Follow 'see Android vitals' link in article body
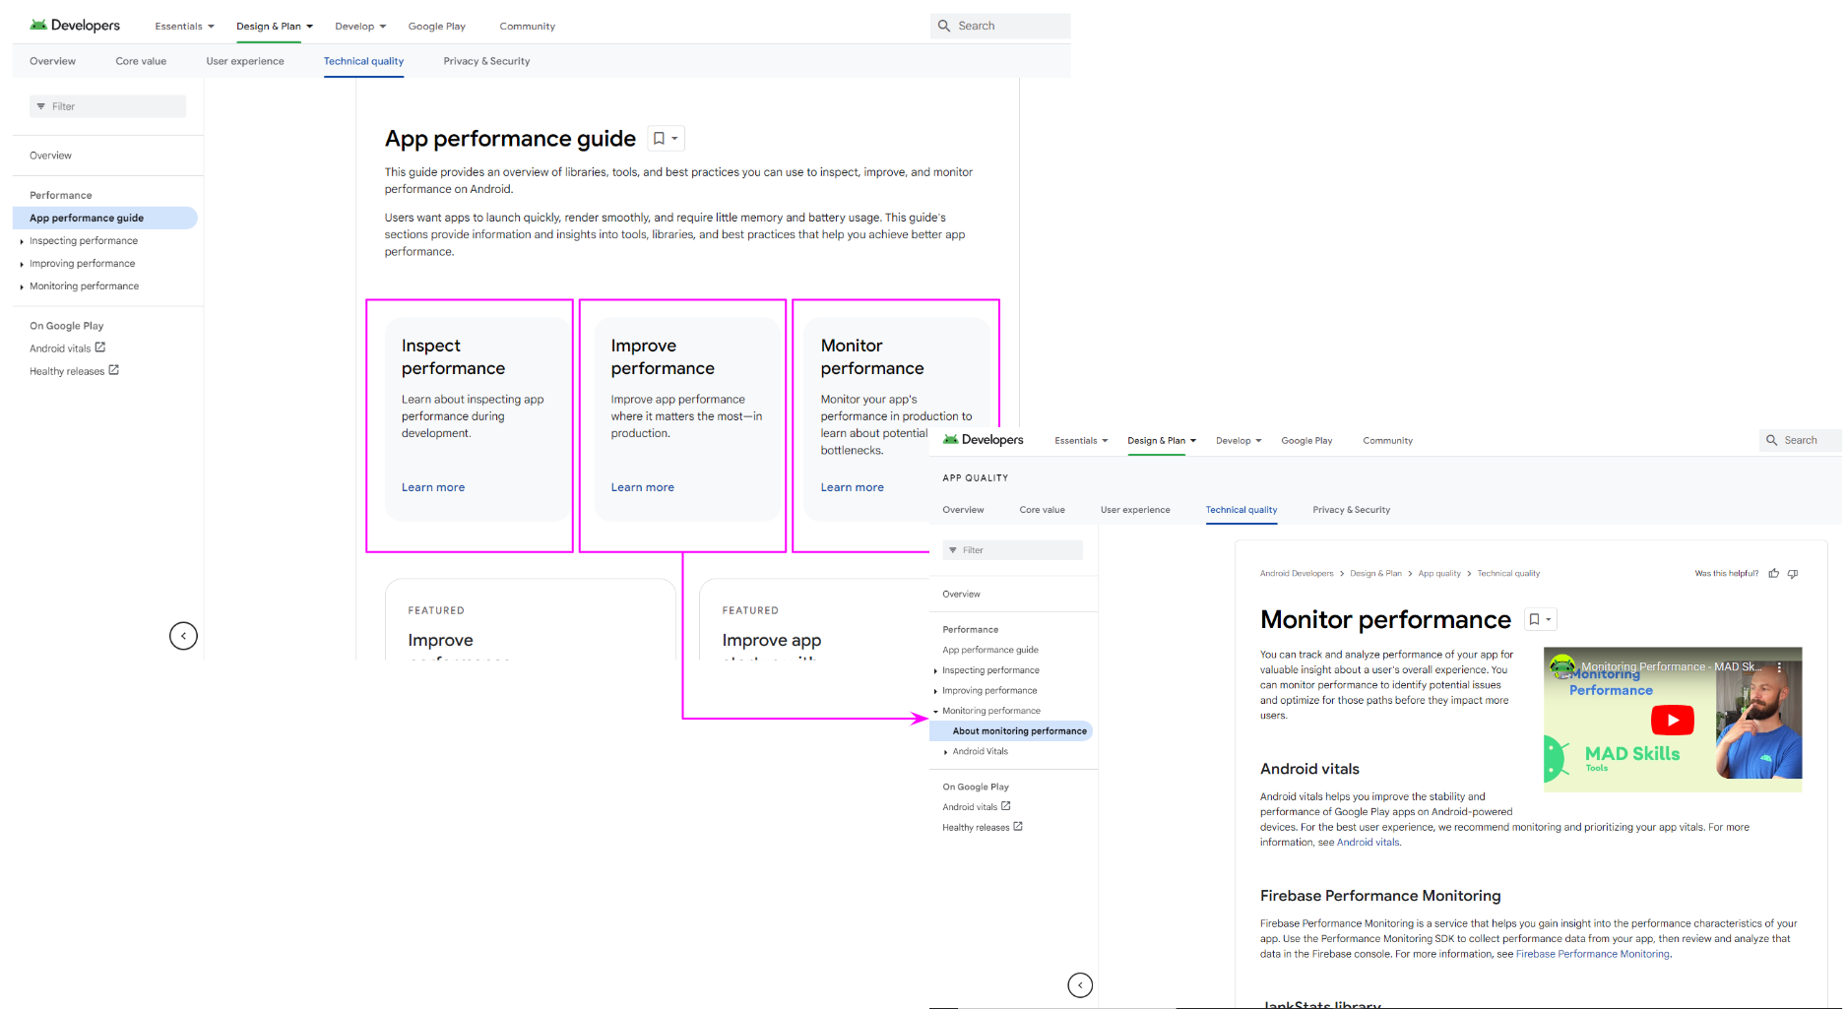The height and width of the screenshot is (1009, 1846). coord(1368,843)
